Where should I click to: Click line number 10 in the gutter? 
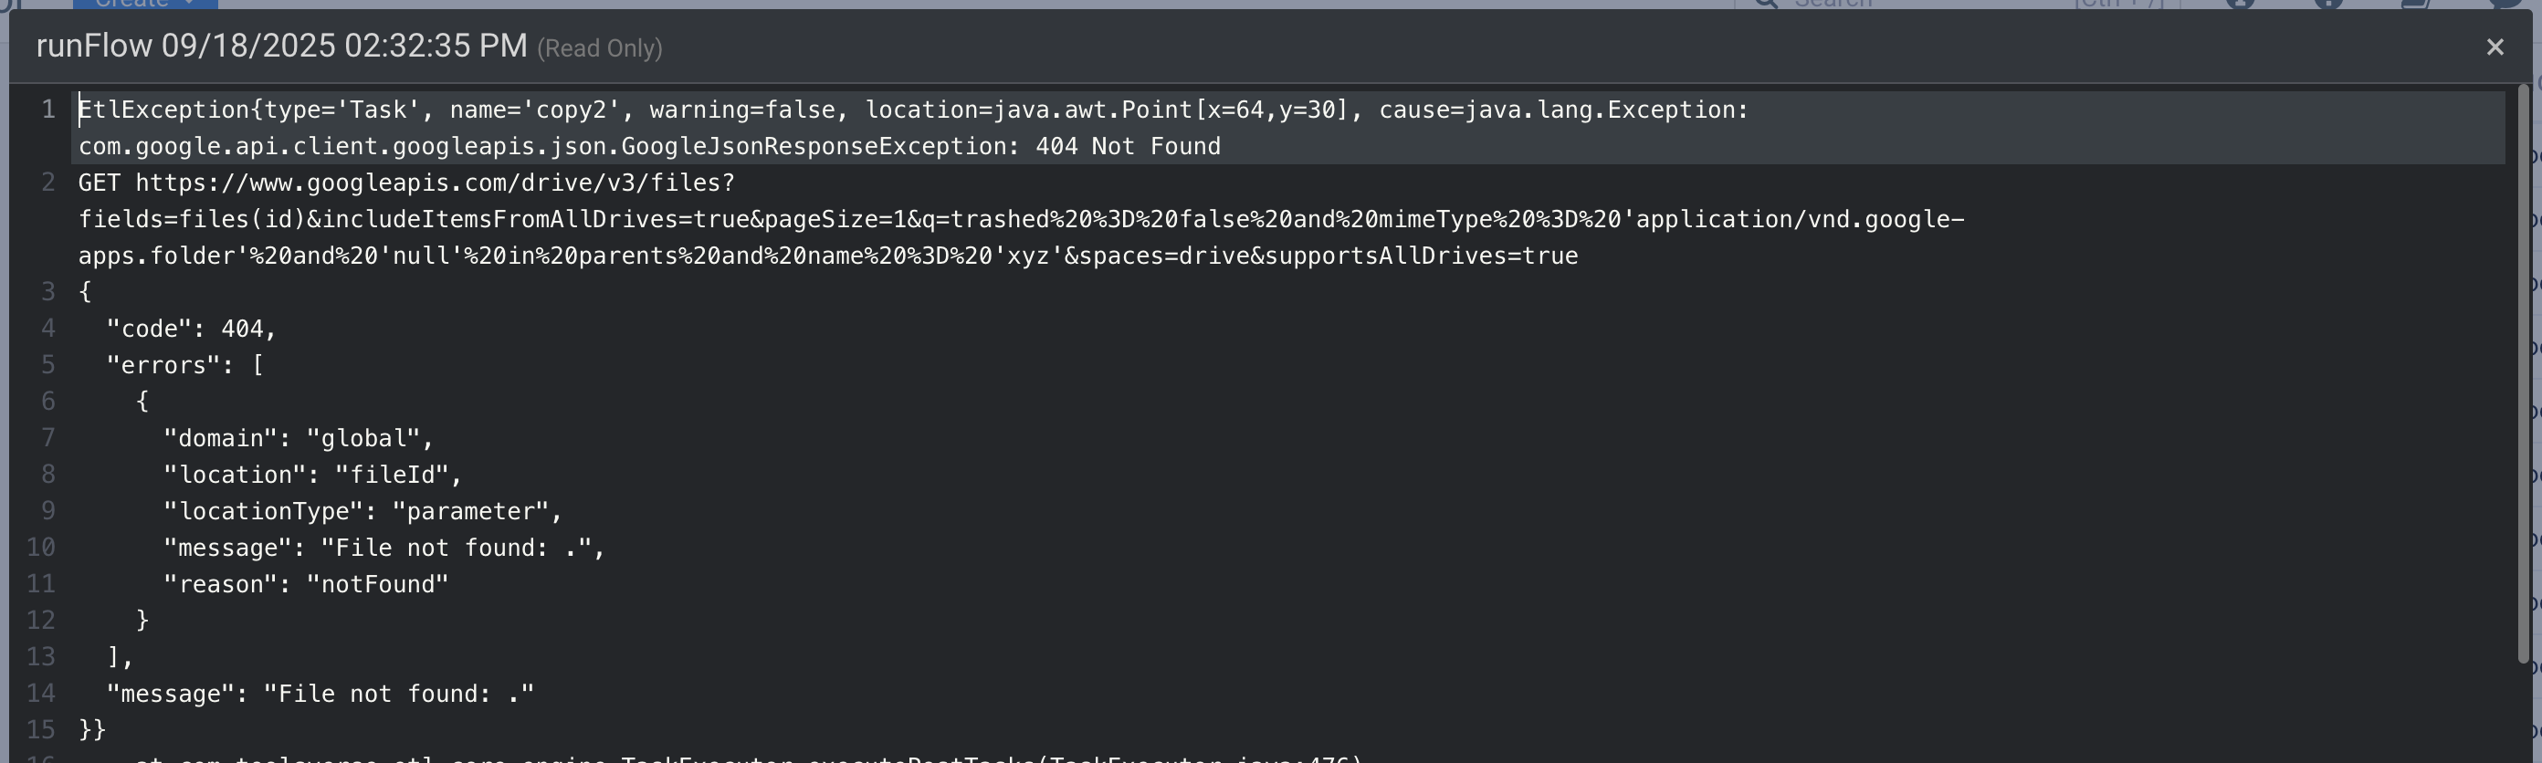(x=40, y=547)
